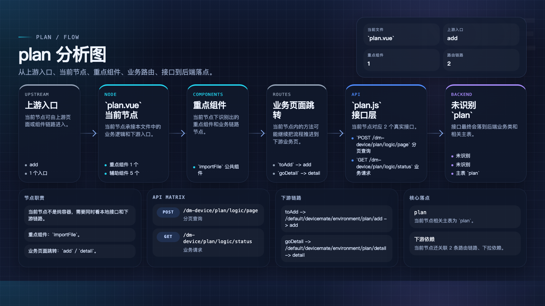Click '当前节点承接本文件中的业务逻辑和下游入口。' description
This screenshot has height=306, width=545.
(x=133, y=131)
